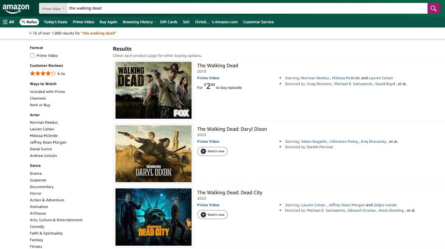The height and width of the screenshot is (249, 445).
Task: Filter results by Norman Reedus
Action: (44, 122)
